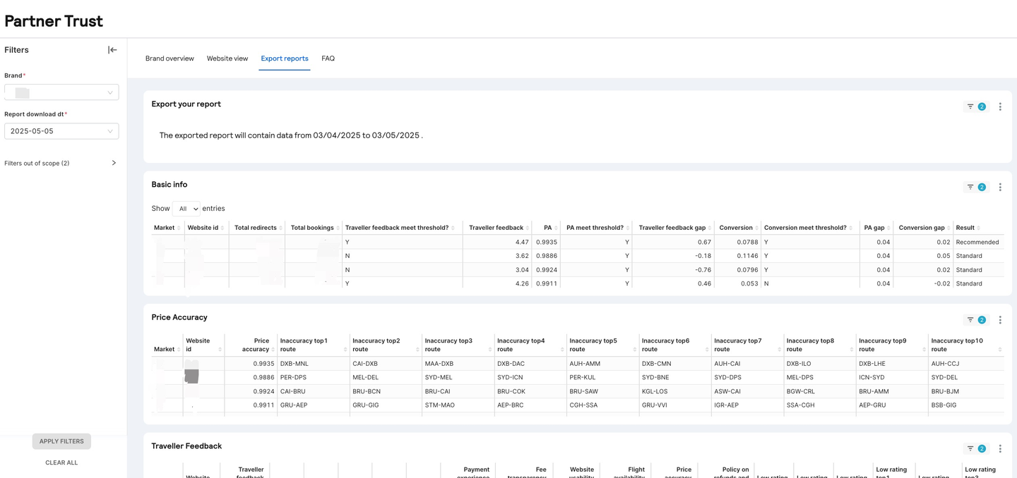Viewport: 1017px width, 478px height.
Task: Click the SYD-ICN route cell
Action: tap(510, 377)
